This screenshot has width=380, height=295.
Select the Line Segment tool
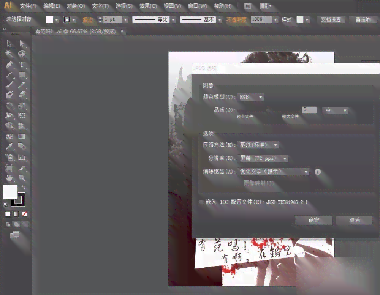pyautogui.click(x=9, y=75)
